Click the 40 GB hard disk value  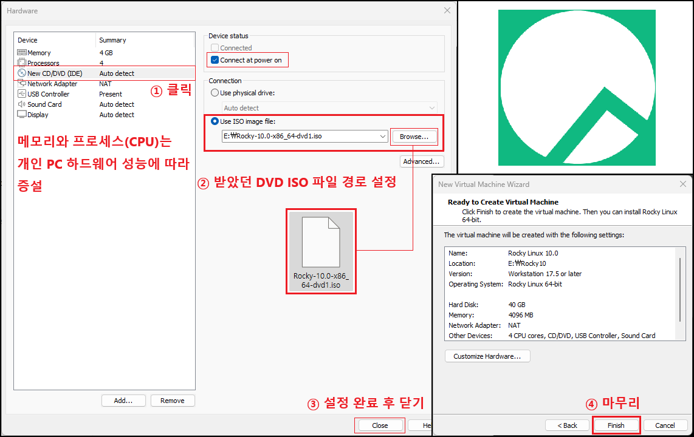[517, 305]
